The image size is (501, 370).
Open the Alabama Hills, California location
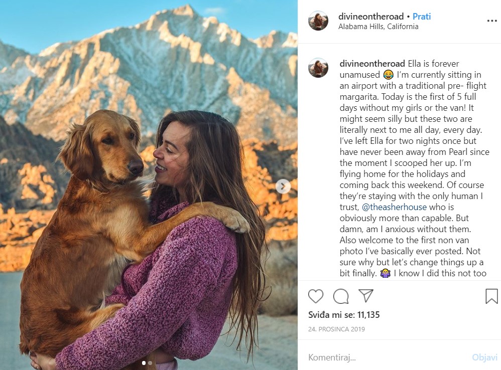379,27
